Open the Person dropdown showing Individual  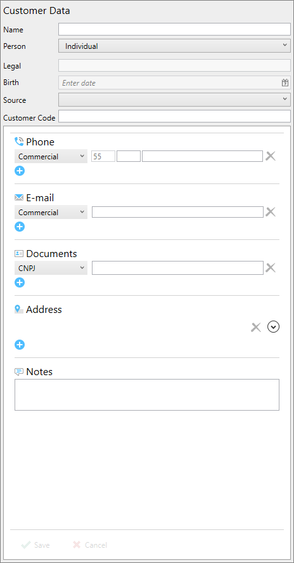[174, 46]
